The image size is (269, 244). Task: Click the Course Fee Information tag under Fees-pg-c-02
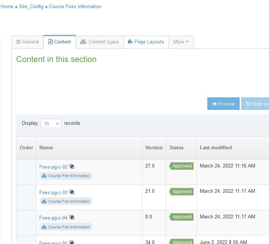click(x=66, y=176)
